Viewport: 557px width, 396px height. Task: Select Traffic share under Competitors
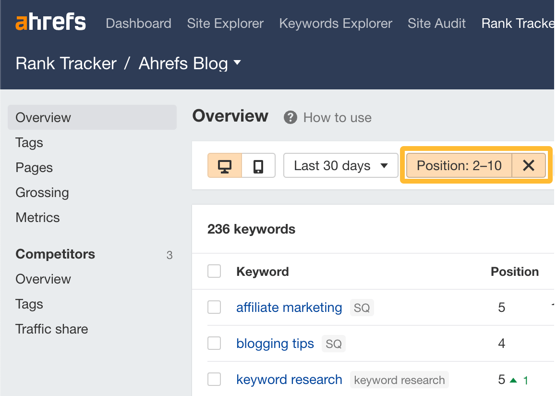click(x=51, y=329)
